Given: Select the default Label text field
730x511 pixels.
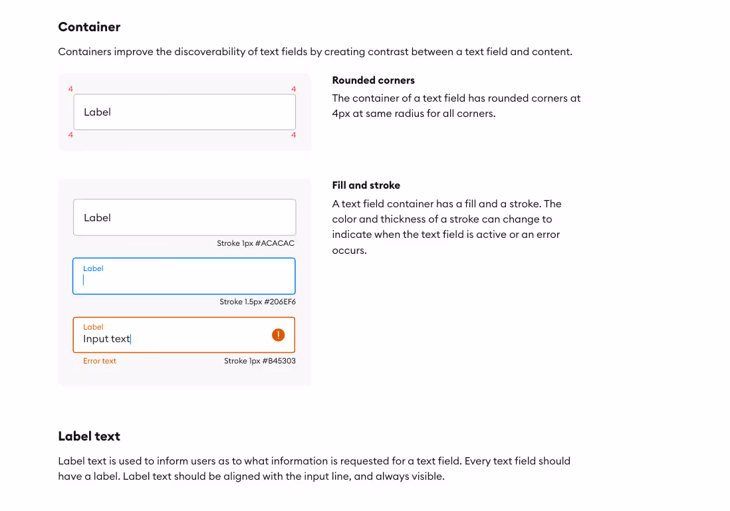Looking at the screenshot, I should [183, 217].
